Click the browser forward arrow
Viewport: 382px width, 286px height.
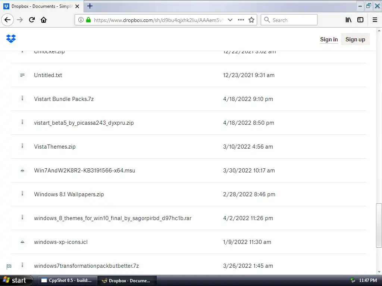click(20, 20)
